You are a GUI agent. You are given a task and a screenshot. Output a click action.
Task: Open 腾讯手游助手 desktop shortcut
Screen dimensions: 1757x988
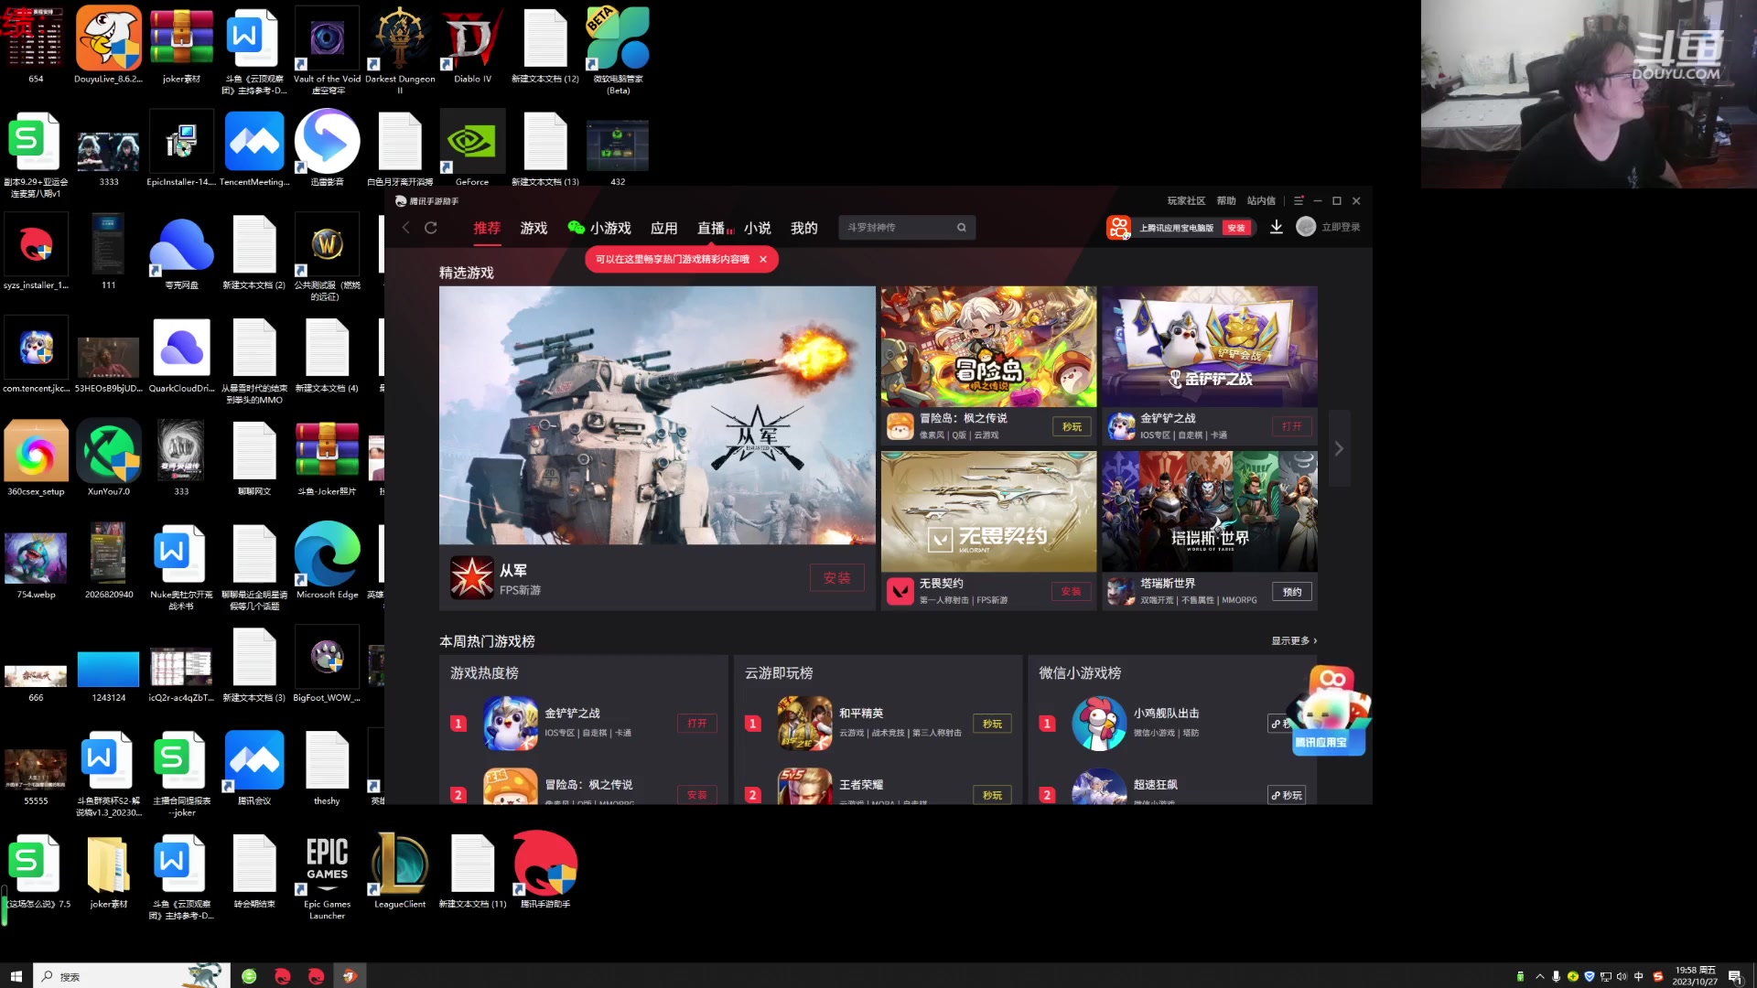(x=545, y=871)
